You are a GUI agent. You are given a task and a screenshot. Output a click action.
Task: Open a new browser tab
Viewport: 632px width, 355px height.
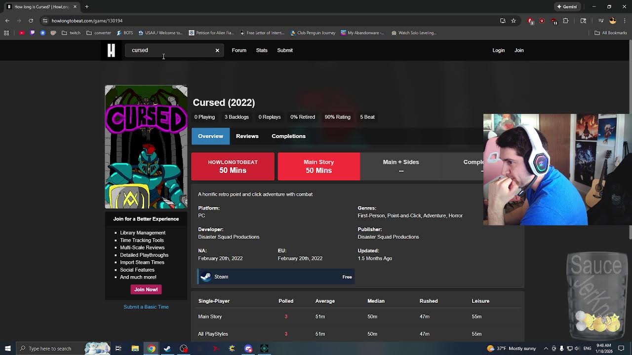[86, 7]
